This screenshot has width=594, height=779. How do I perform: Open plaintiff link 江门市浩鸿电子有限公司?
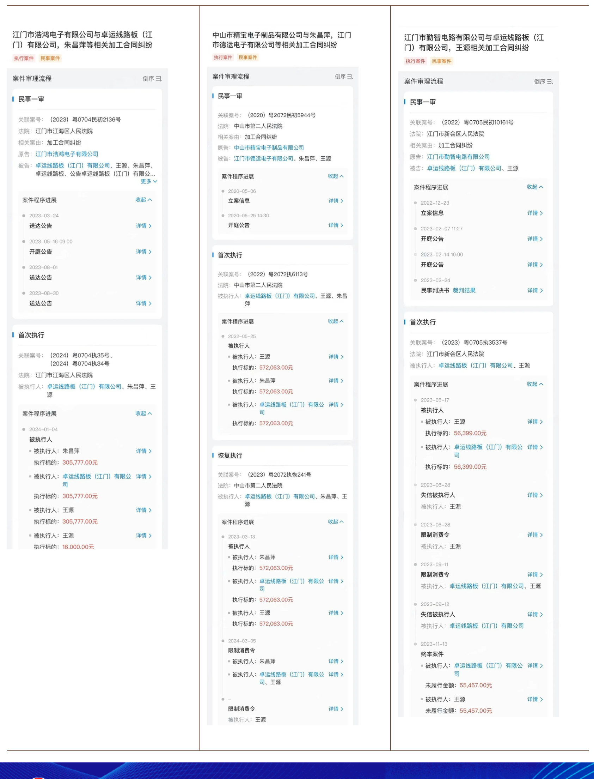[x=67, y=154]
